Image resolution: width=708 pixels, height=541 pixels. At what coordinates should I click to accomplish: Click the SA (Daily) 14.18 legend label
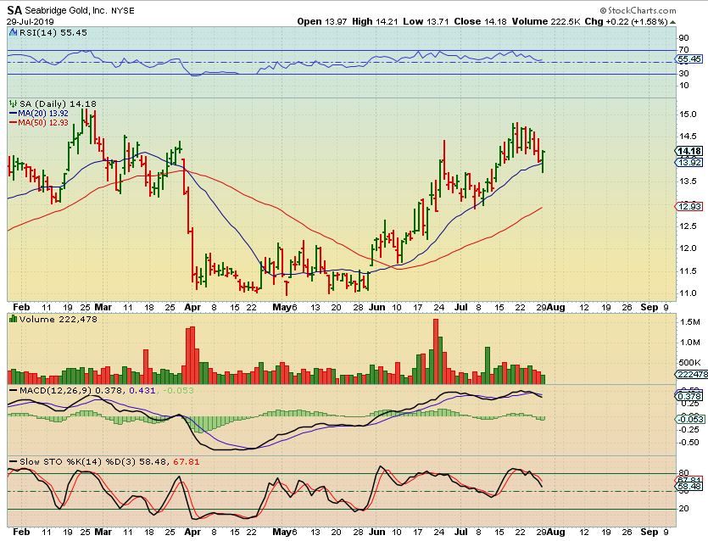click(x=58, y=103)
